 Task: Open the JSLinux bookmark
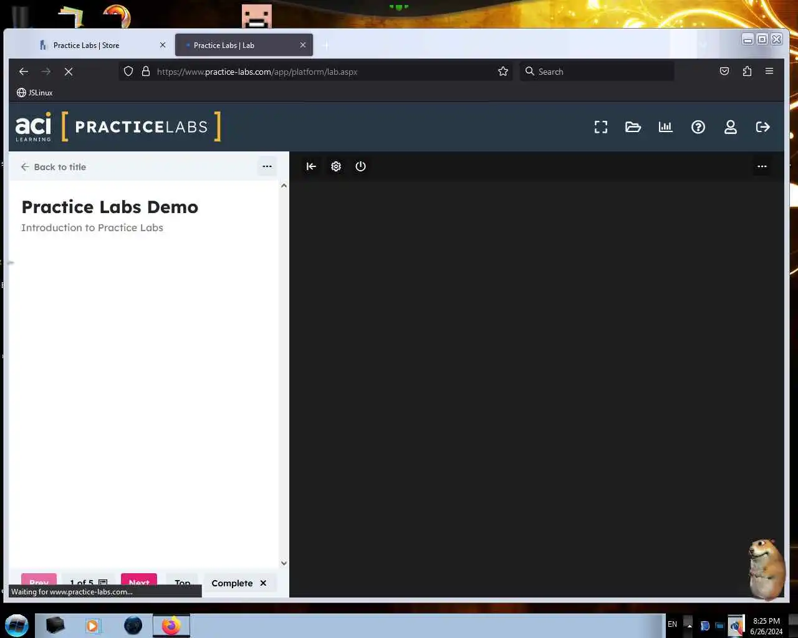pyautogui.click(x=35, y=93)
